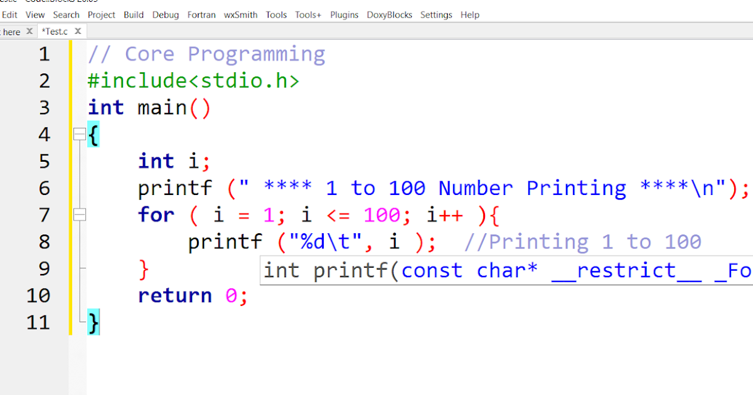Collapse the for loop fold marker

80,214
